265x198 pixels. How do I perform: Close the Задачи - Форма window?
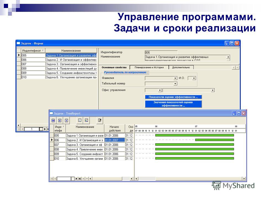(237, 43)
